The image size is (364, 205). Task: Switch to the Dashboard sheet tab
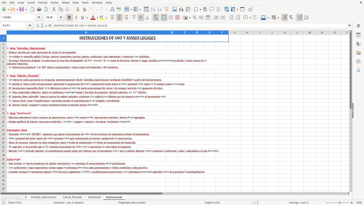click(x=94, y=197)
